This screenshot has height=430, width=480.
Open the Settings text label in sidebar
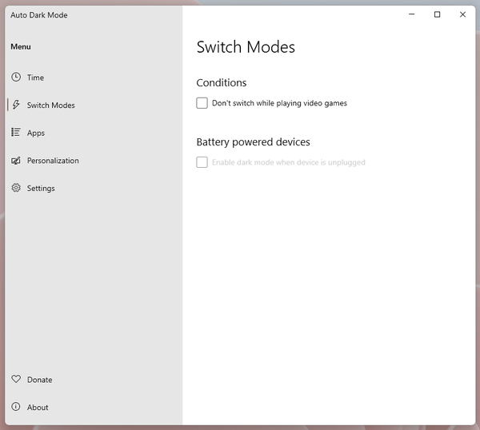pyautogui.click(x=41, y=189)
